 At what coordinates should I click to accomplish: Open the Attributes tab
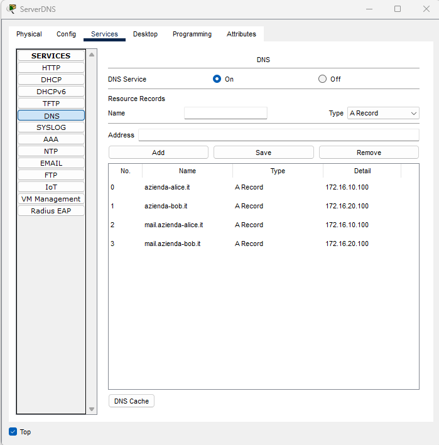tap(241, 34)
